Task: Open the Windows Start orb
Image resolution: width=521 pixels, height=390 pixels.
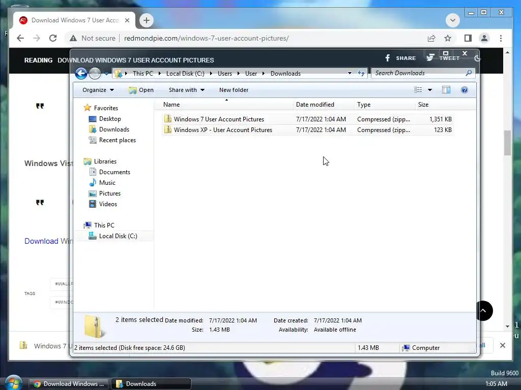Action: (13, 382)
